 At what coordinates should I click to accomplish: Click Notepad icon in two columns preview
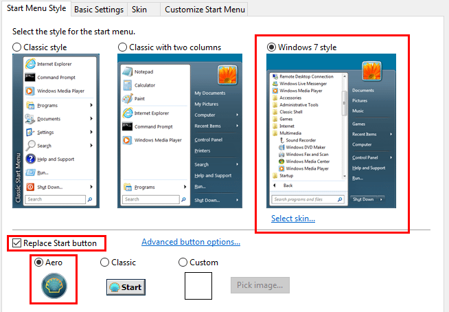(128, 71)
